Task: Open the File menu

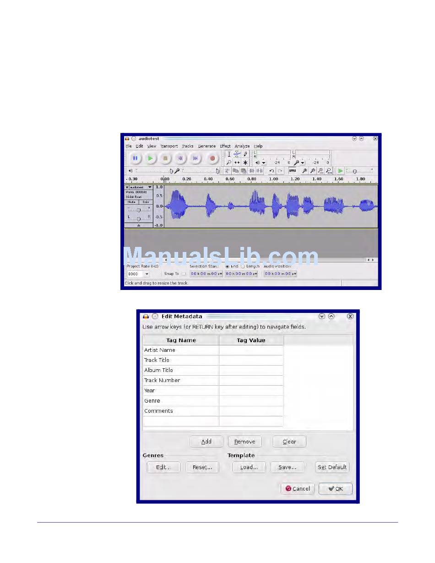Action: pyautogui.click(x=129, y=146)
